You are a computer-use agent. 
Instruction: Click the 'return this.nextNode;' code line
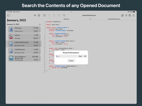pyautogui.click(x=60, y=68)
